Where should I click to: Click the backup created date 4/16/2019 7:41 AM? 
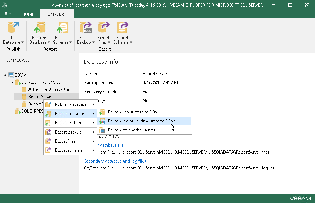[x=160, y=83]
